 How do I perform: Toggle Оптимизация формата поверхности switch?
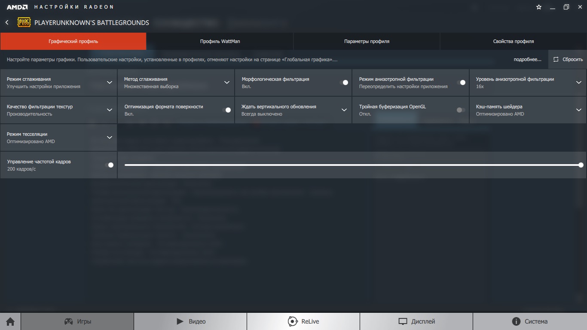click(226, 110)
